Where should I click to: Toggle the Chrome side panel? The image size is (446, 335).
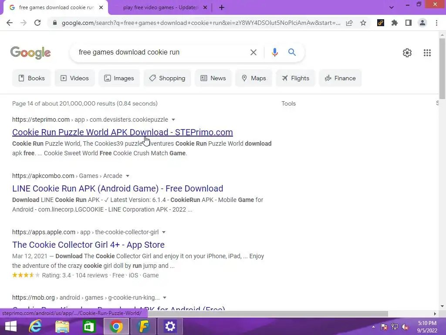click(x=409, y=23)
